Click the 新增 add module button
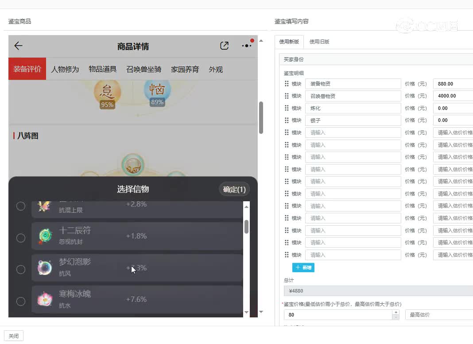The height and width of the screenshot is (344, 473). [x=303, y=267]
